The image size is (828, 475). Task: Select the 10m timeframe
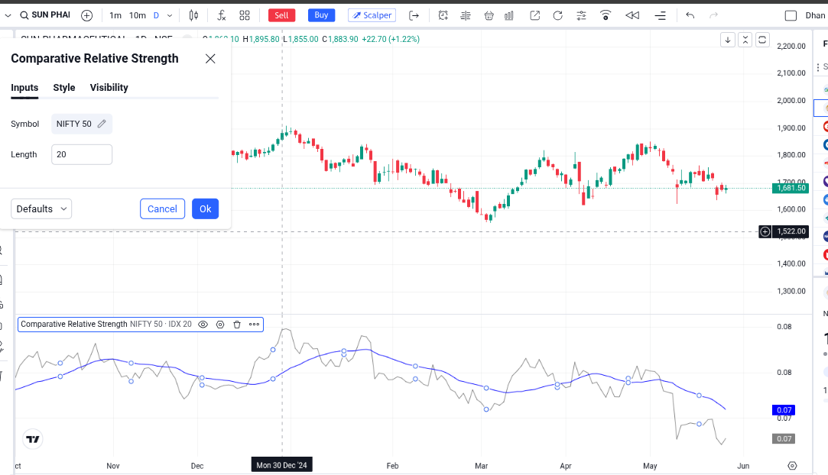pos(138,16)
